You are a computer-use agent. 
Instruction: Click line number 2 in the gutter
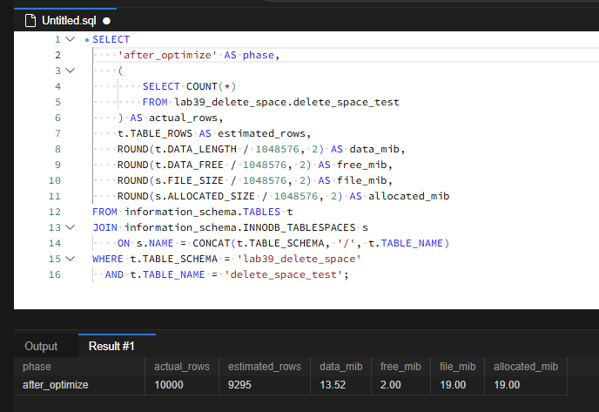[x=57, y=55]
